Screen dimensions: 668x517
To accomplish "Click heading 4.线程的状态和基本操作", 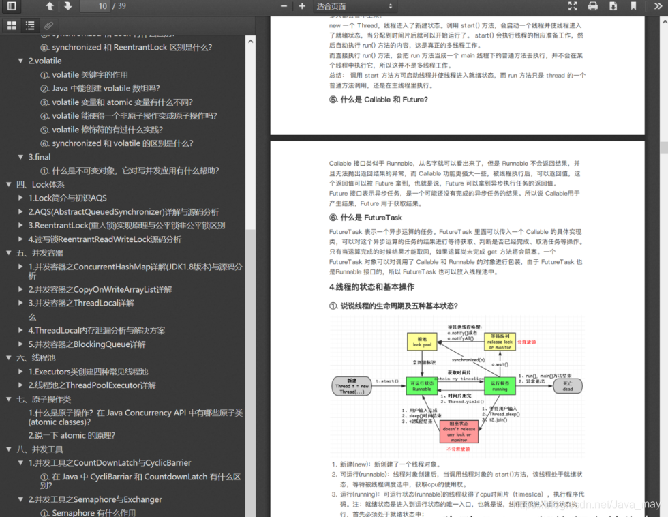I will [371, 287].
